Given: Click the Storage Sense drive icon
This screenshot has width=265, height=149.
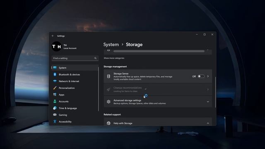Looking at the screenshot, I should (x=108, y=76).
